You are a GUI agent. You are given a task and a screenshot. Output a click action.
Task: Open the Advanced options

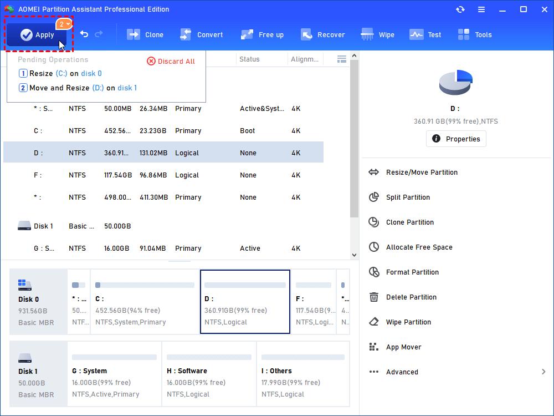pos(393,372)
